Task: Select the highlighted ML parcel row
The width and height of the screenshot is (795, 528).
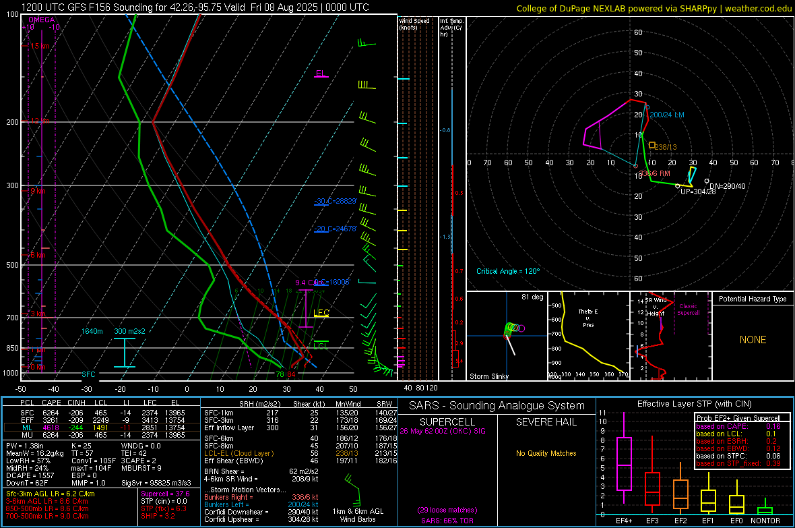Action: tap(102, 428)
